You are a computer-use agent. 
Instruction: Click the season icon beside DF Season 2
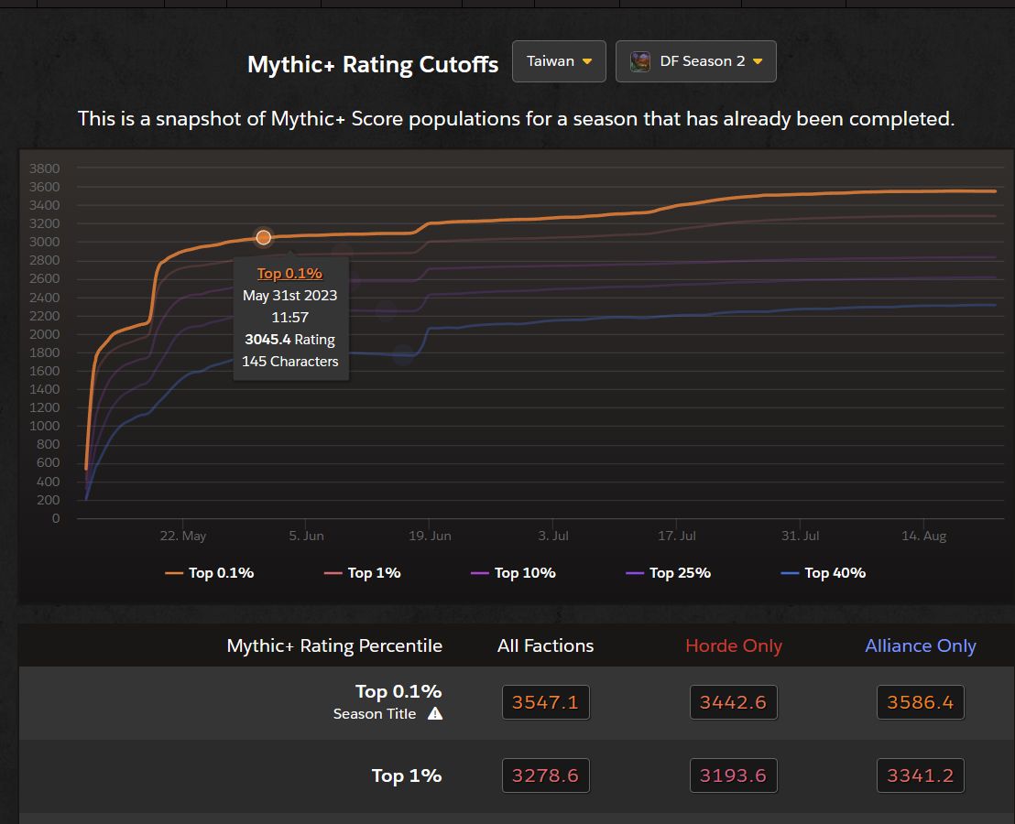pos(640,61)
